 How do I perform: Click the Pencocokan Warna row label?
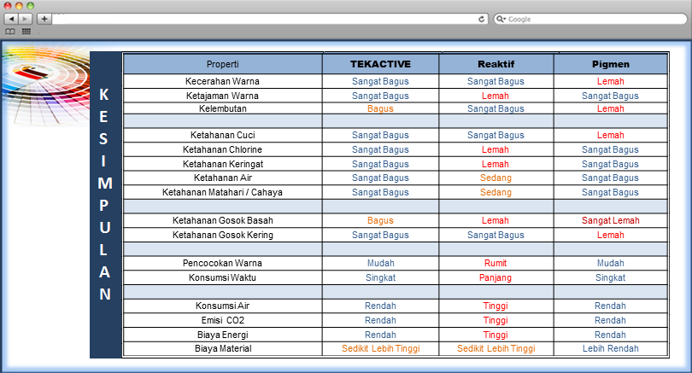click(x=222, y=263)
